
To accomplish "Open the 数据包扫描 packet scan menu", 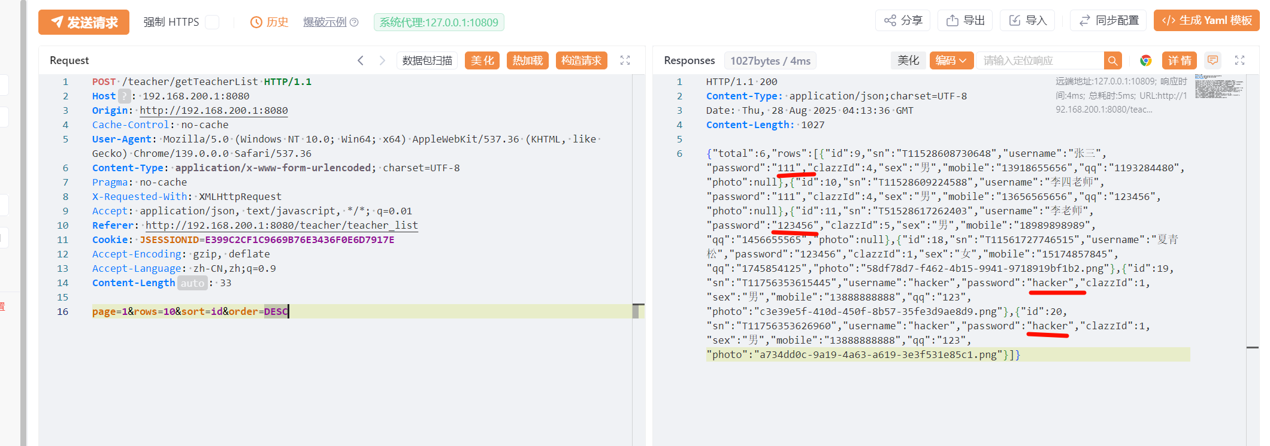I will pos(427,60).
